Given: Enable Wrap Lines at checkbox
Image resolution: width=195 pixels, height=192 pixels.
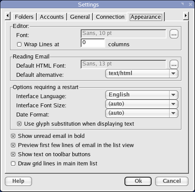Looking at the screenshot, I should [19, 45].
